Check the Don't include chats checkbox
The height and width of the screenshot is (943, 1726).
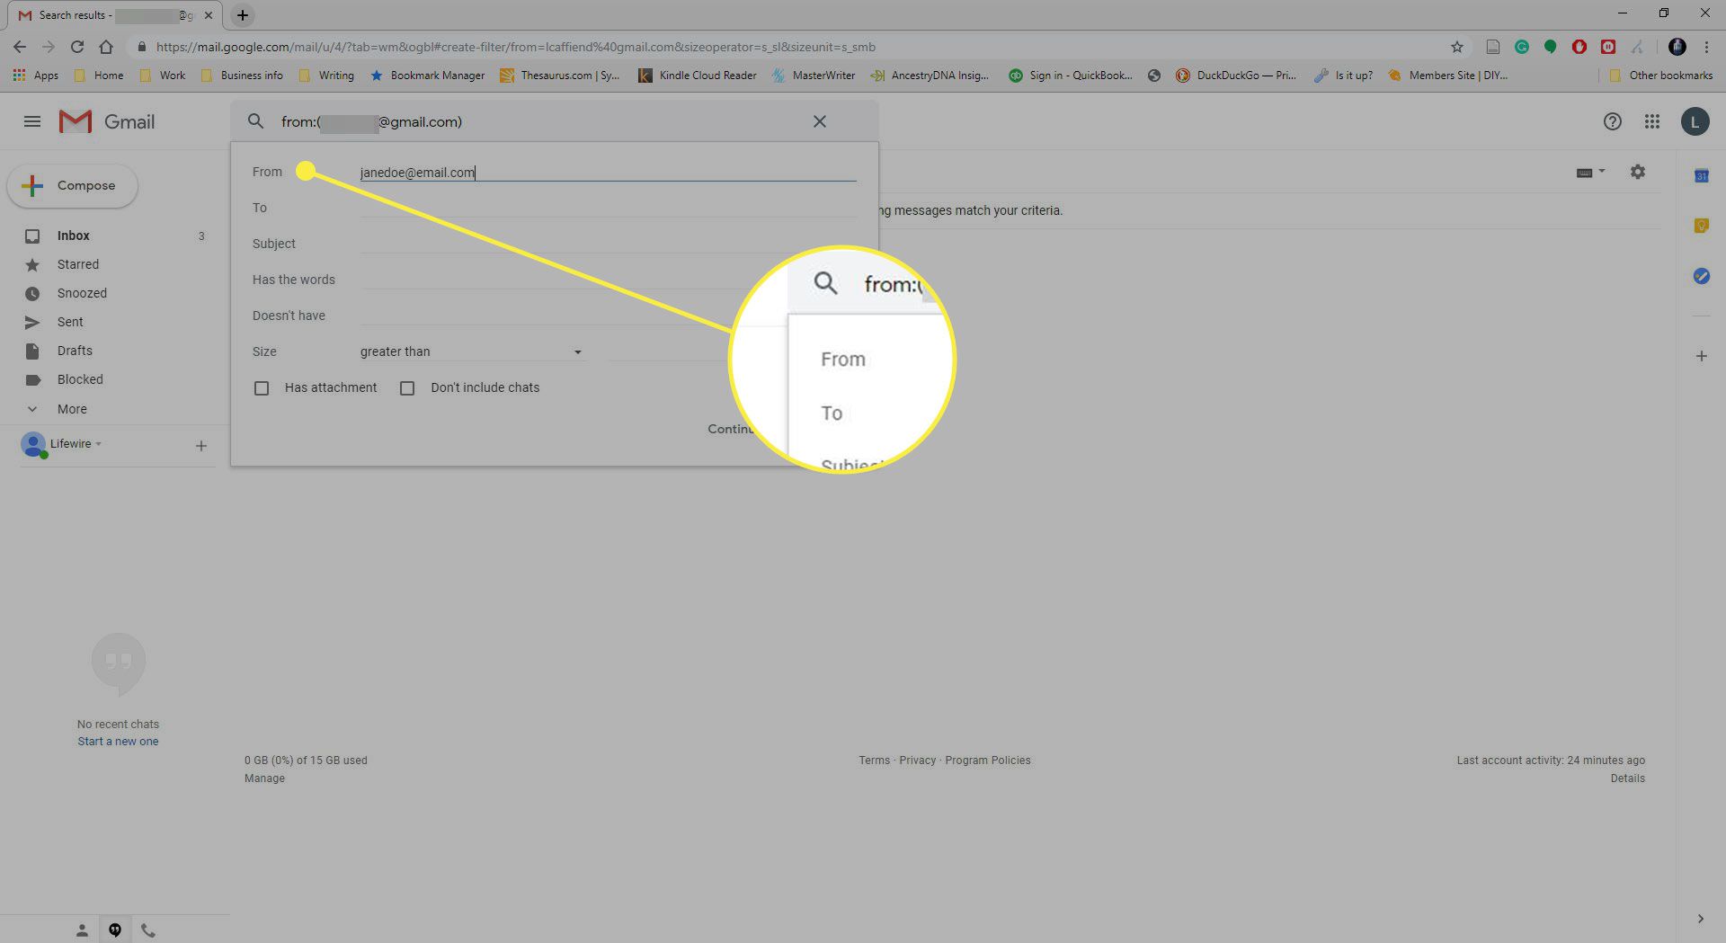coord(407,388)
